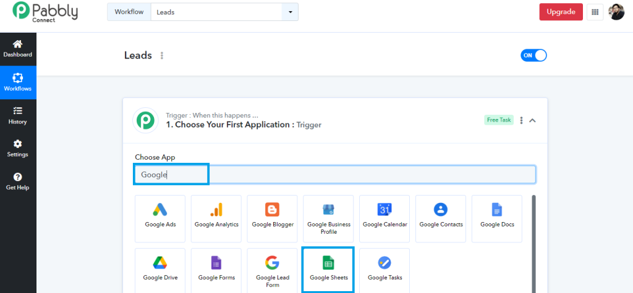Open the apps grid icon

coord(595,12)
